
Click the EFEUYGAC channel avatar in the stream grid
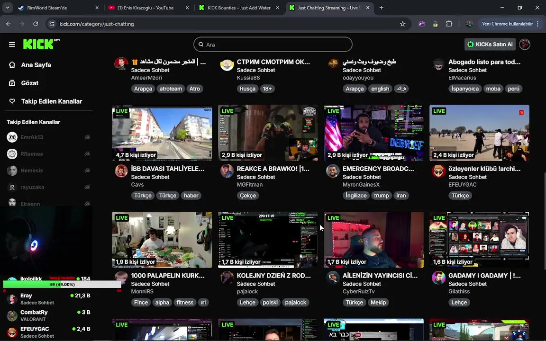click(x=439, y=171)
